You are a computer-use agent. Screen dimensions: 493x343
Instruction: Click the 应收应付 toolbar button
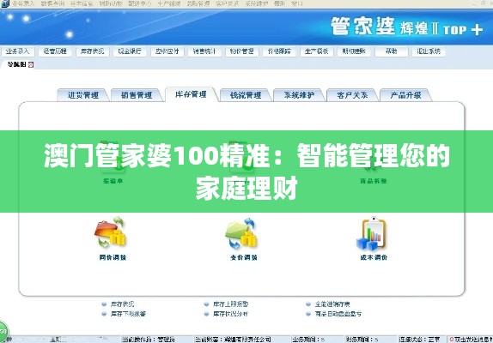[x=167, y=51]
